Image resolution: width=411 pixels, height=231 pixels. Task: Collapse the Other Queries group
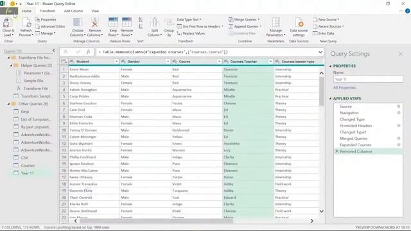click(x=8, y=104)
